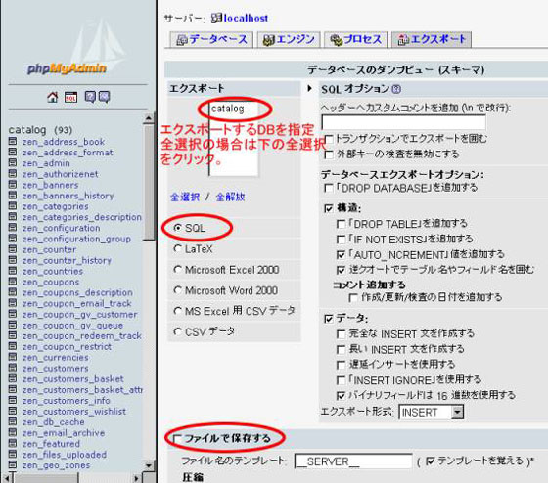Enable the DROP TABLE checkbox
The height and width of the screenshot is (483, 548).
click(x=341, y=224)
